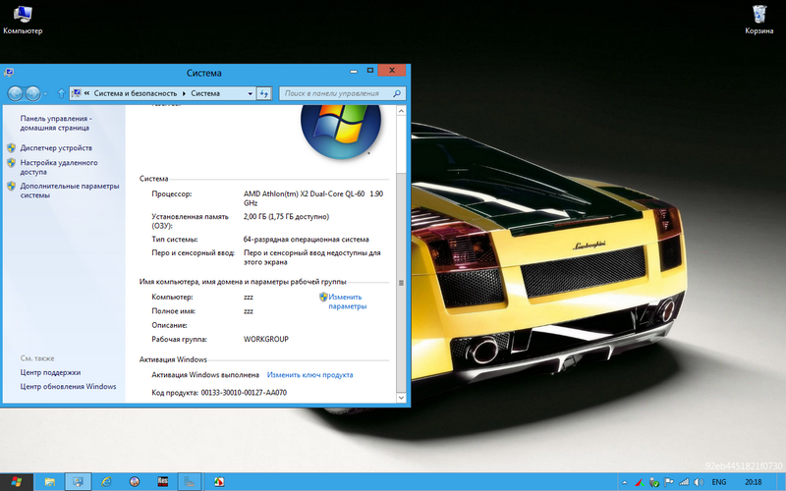Go up one level arrow
Image resolution: width=786 pixels, height=491 pixels.
61,93
